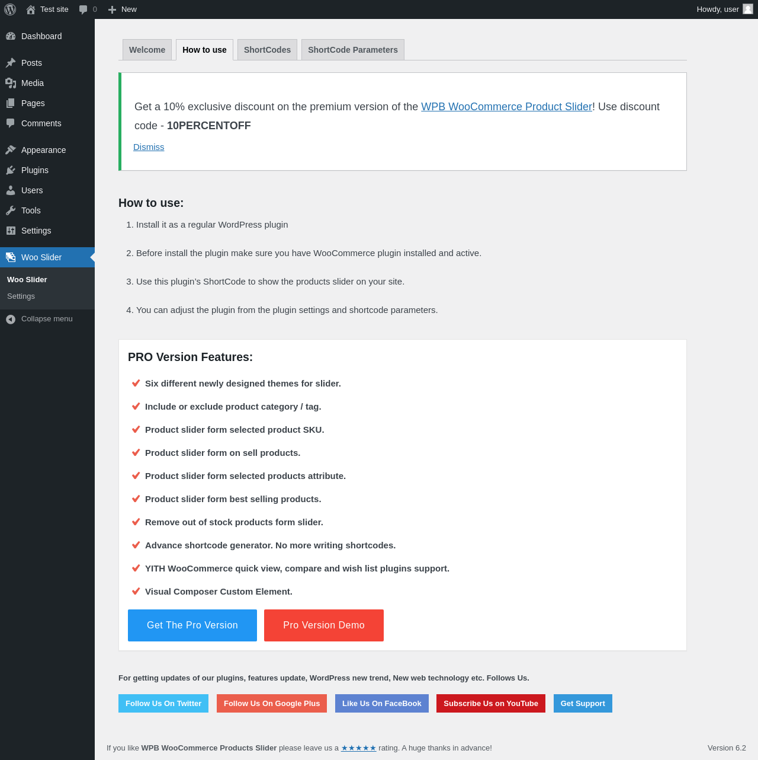
Task: Click the Appearance paintbrush icon
Action: pos(11,150)
